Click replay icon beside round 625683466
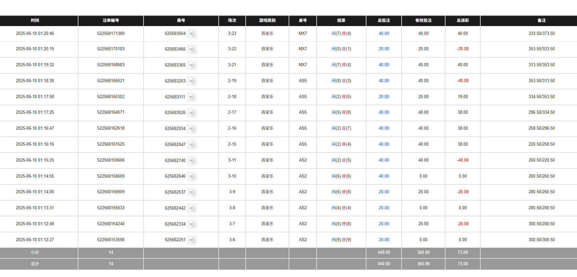The image size is (577, 277). (192, 49)
